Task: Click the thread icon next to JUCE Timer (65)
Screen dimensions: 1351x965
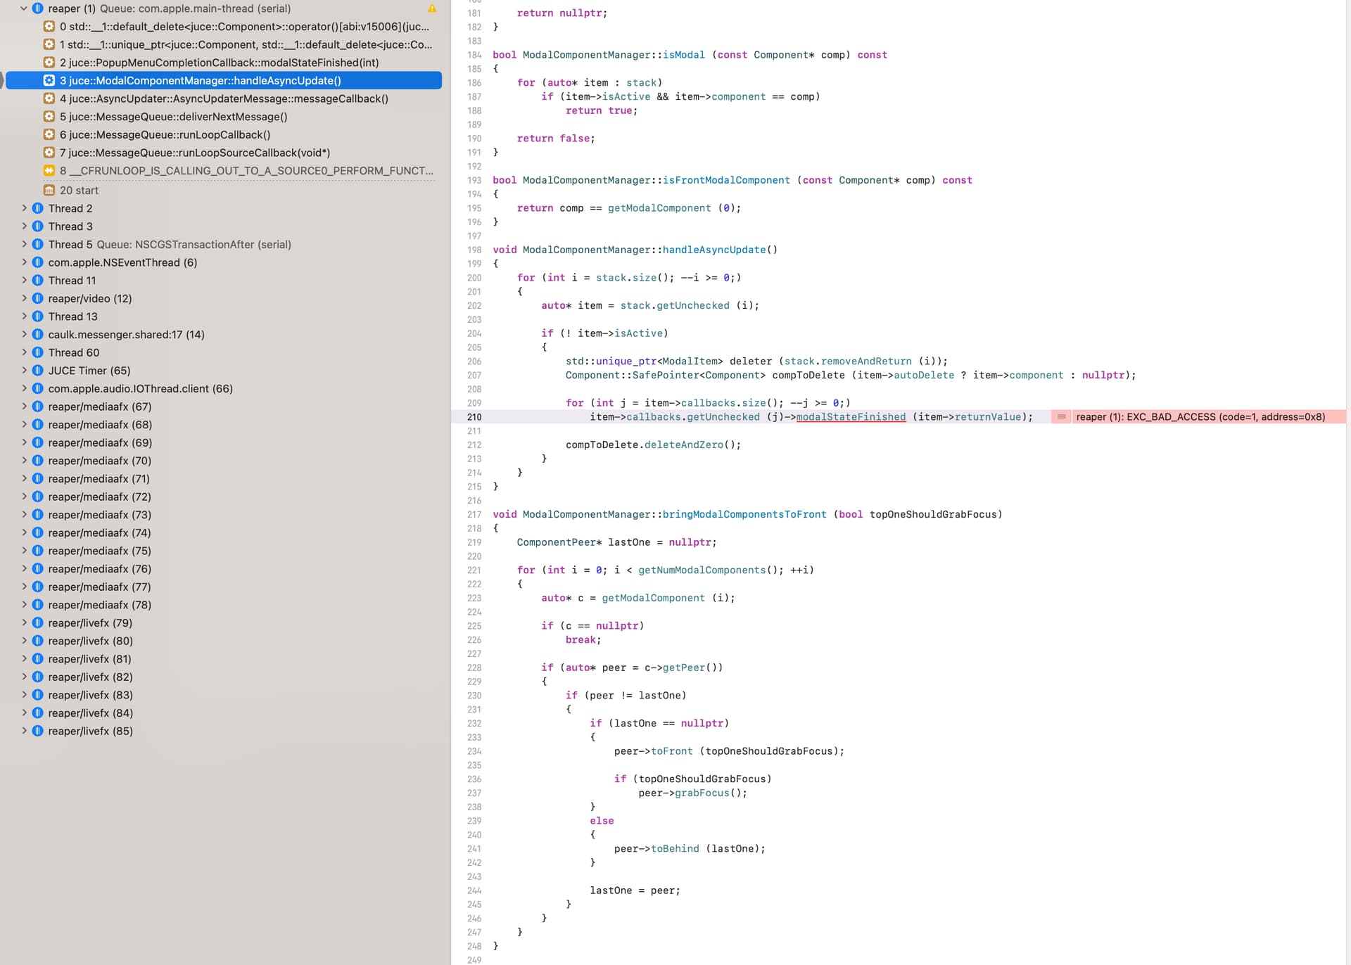Action: tap(38, 371)
